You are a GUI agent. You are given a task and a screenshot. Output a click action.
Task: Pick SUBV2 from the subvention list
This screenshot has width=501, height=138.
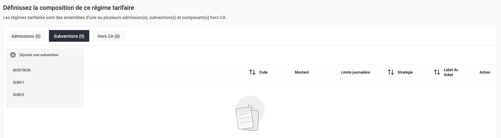coord(18,95)
